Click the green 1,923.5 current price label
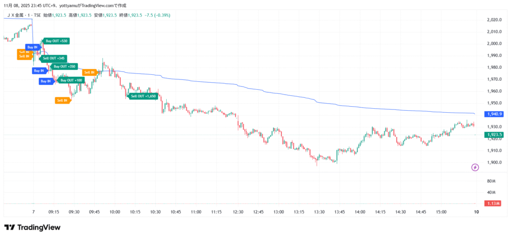This screenshot has height=238, width=511. point(493,135)
